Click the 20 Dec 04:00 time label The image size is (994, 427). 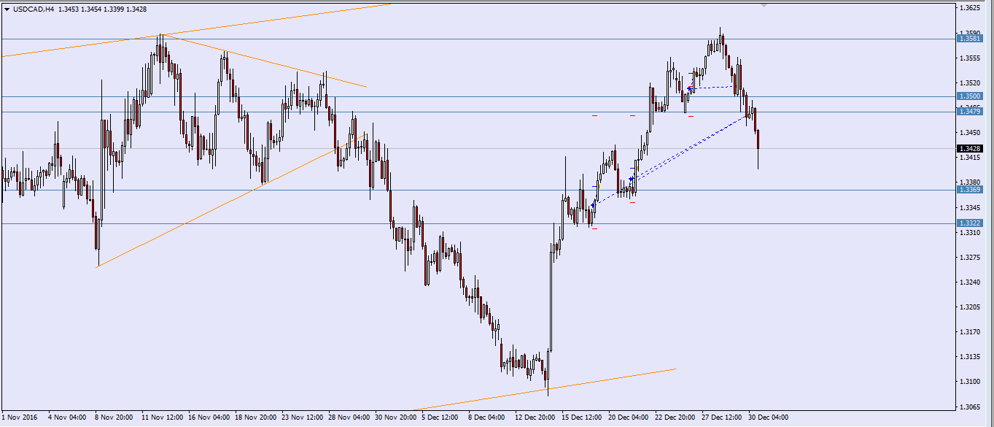628,418
